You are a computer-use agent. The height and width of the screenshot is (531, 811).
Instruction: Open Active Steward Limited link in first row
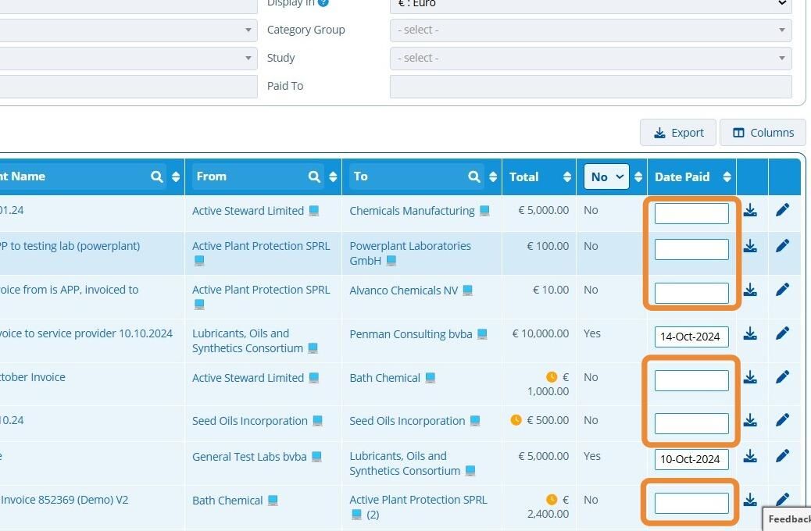point(248,211)
